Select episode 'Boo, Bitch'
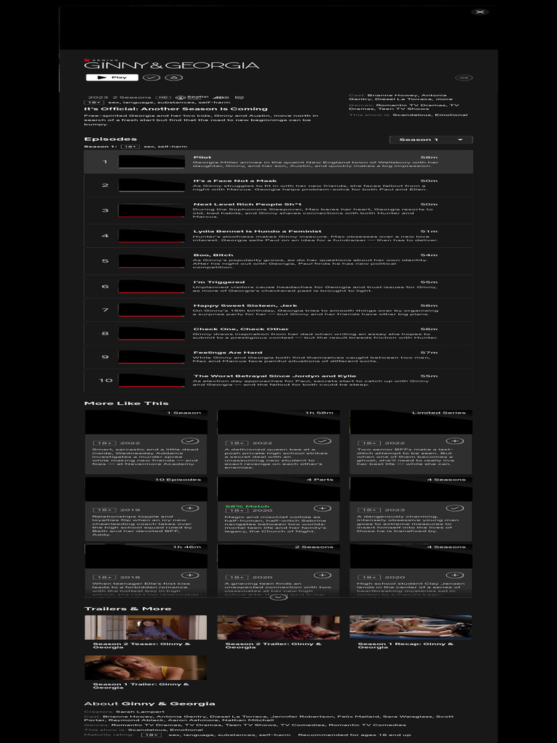The image size is (557, 743). (x=278, y=260)
